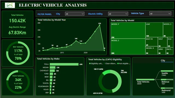
Task: Click the NISSAN bar in Make chart
Action: [x=52, y=68]
